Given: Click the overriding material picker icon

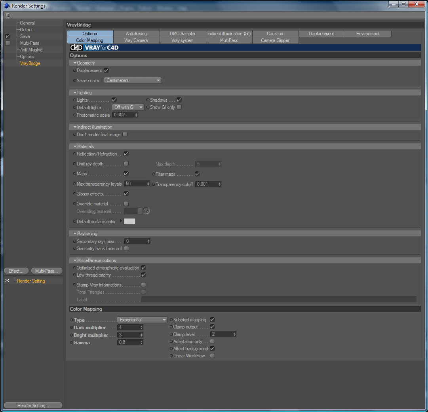Looking at the screenshot, I should coord(146,211).
